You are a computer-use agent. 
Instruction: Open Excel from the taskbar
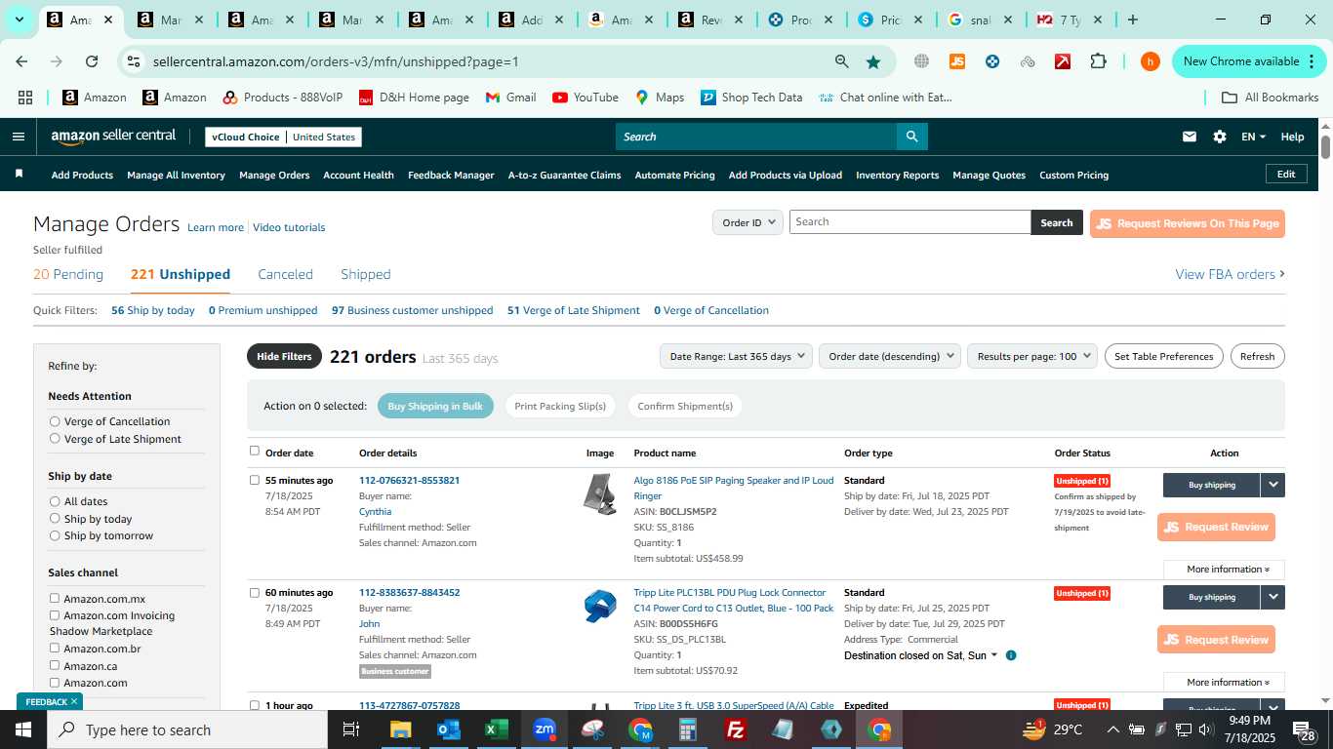point(497,729)
